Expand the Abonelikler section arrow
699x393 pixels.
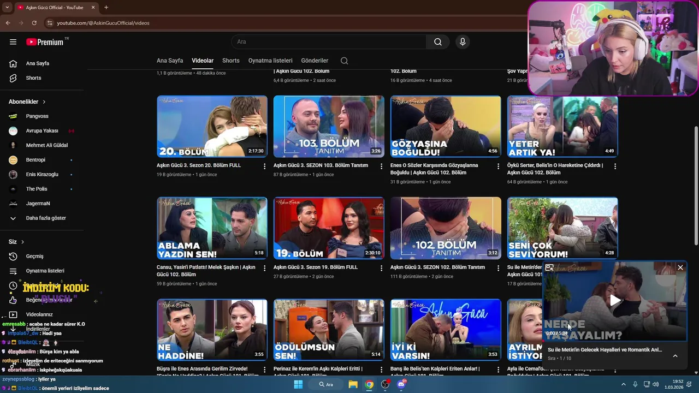44,102
